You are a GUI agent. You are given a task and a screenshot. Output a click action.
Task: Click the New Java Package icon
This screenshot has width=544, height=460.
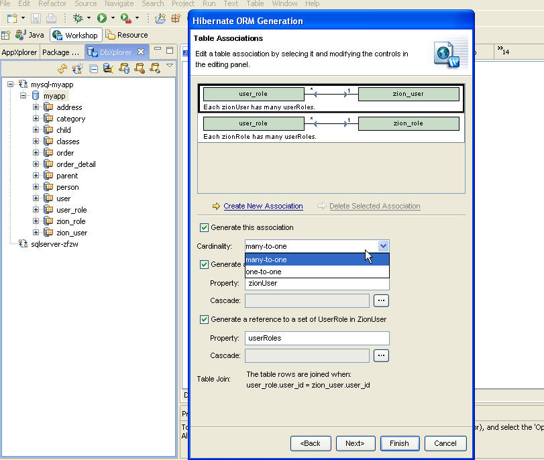pos(176,18)
